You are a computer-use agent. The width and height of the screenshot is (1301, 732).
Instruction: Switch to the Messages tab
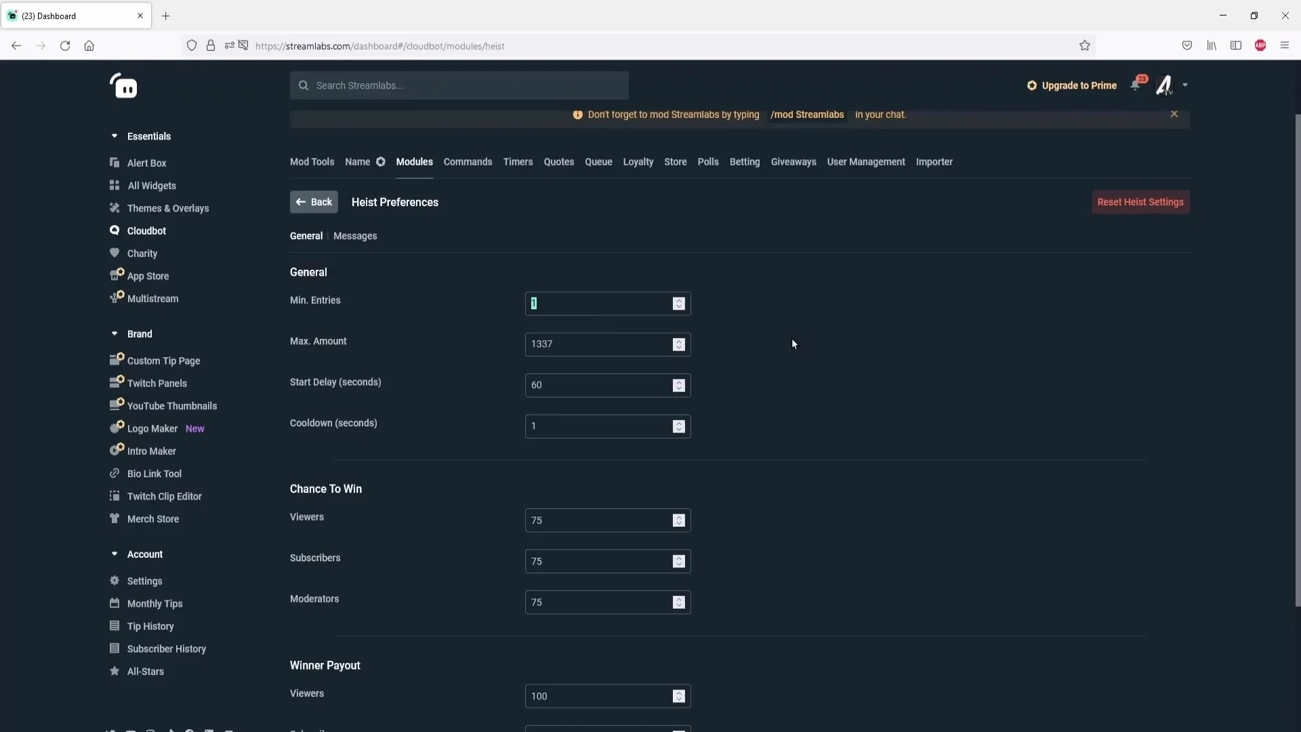(355, 236)
